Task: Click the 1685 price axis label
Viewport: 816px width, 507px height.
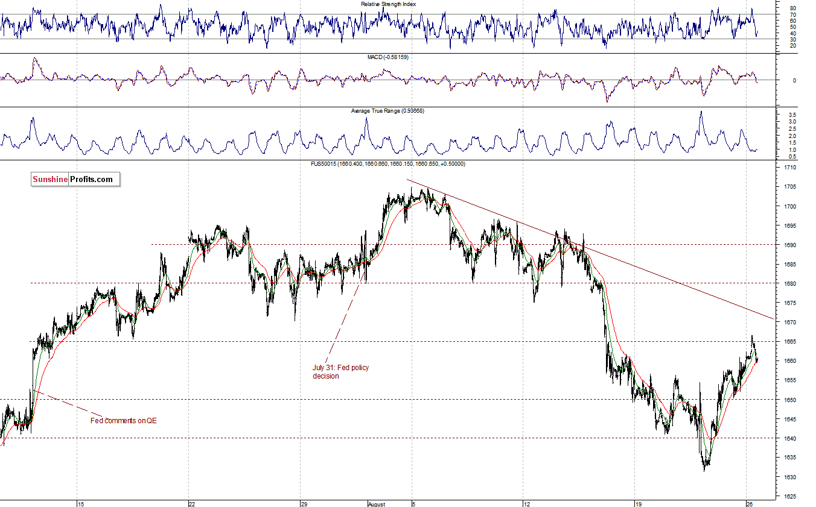Action: (791, 264)
